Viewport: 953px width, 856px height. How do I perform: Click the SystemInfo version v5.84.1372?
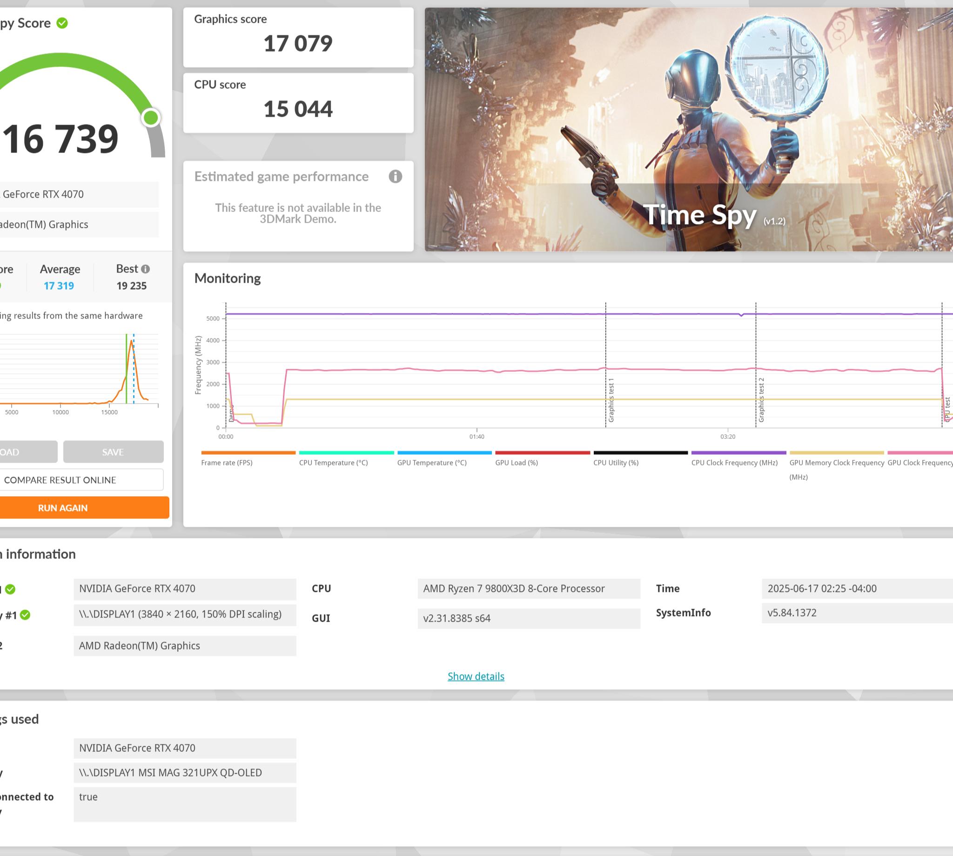coord(858,613)
